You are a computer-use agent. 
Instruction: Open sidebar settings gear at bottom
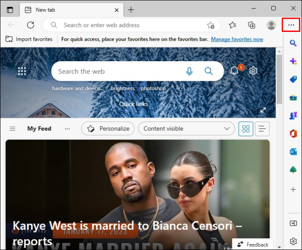[293, 241]
